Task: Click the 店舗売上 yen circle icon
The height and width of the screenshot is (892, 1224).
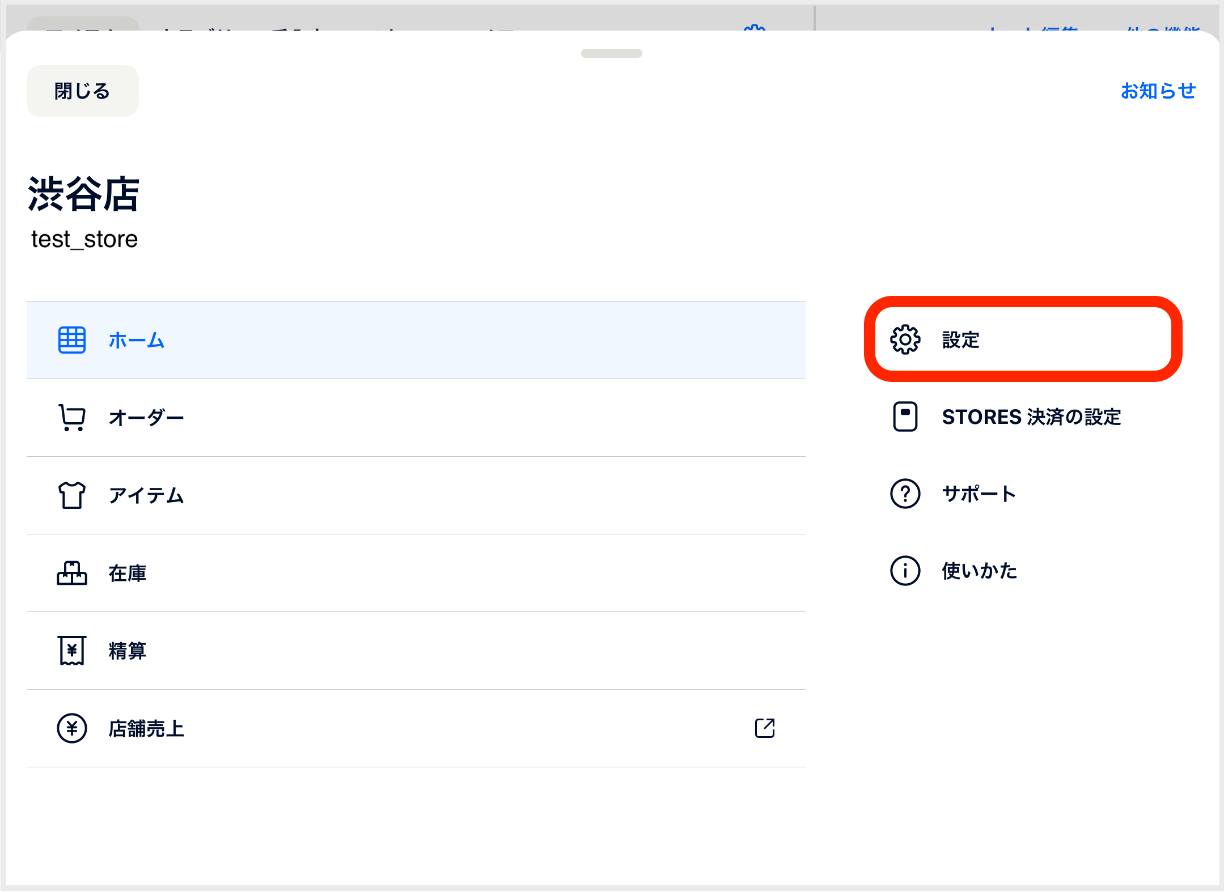Action: click(x=72, y=728)
